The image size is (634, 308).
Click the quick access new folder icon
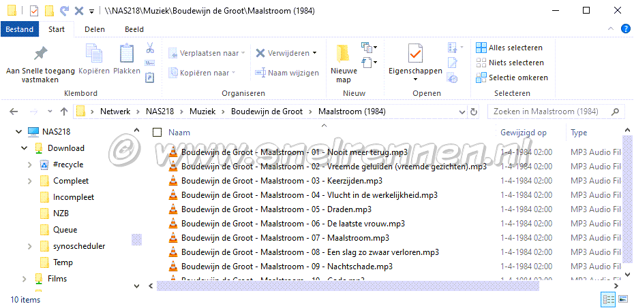(49, 11)
